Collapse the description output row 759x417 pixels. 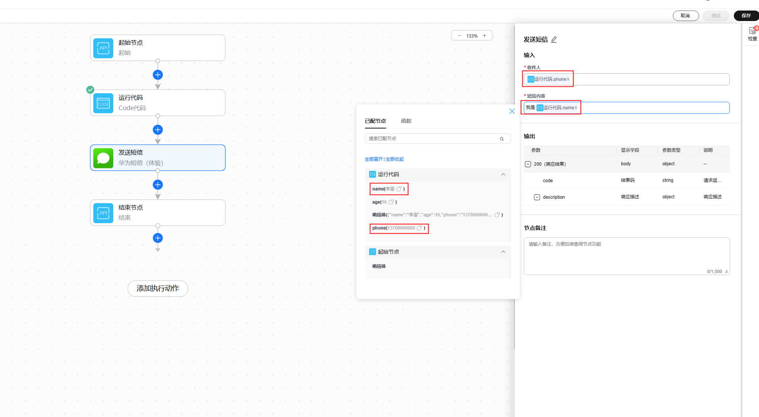(537, 197)
